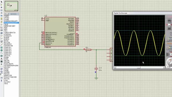Pick the 2D Graphics Arc tool
Image resolution: width=172 pixels, height=97 pixels.
[x=1, y=53]
